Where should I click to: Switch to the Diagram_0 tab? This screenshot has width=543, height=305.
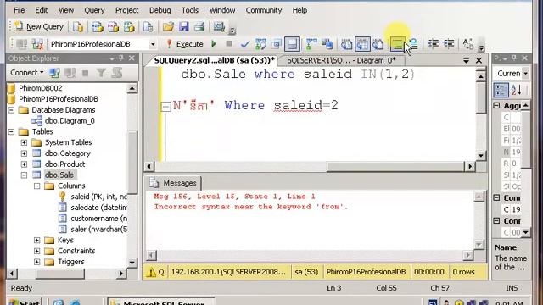pyautogui.click(x=341, y=60)
